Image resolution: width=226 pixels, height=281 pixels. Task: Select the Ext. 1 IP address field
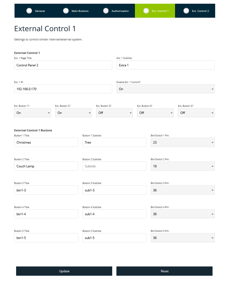pyautogui.click(x=63, y=89)
